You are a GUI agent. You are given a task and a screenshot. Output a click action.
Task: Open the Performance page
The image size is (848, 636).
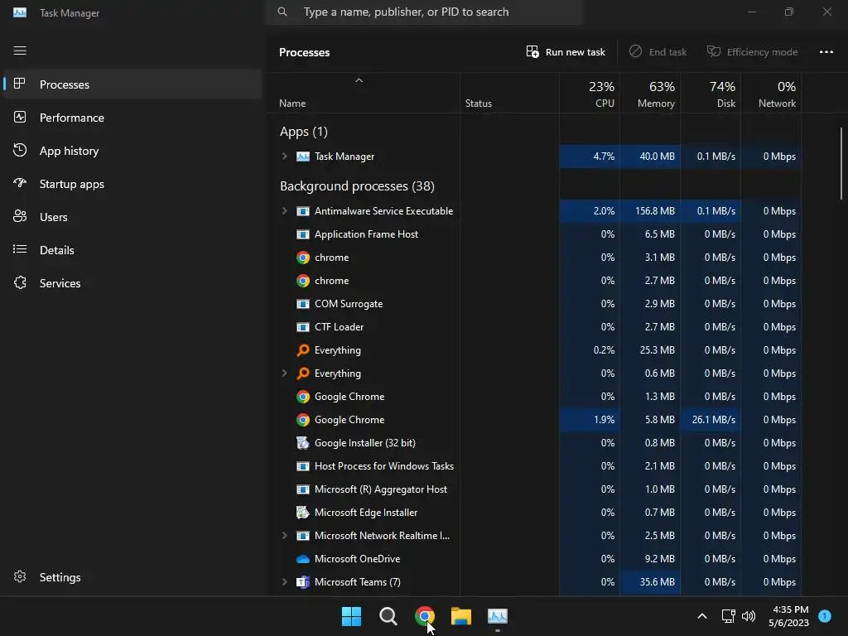click(132, 118)
